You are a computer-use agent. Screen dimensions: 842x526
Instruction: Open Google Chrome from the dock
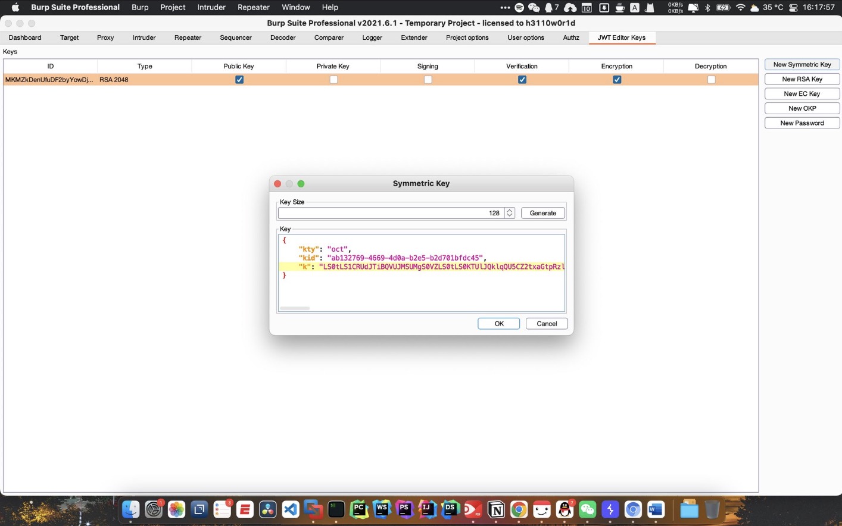click(519, 509)
